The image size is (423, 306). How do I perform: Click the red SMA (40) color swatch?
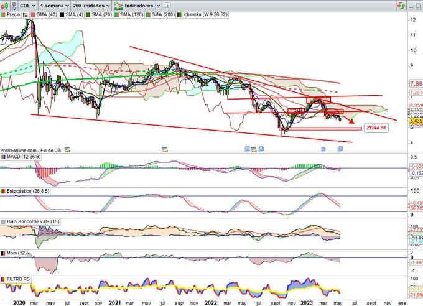(x=34, y=15)
